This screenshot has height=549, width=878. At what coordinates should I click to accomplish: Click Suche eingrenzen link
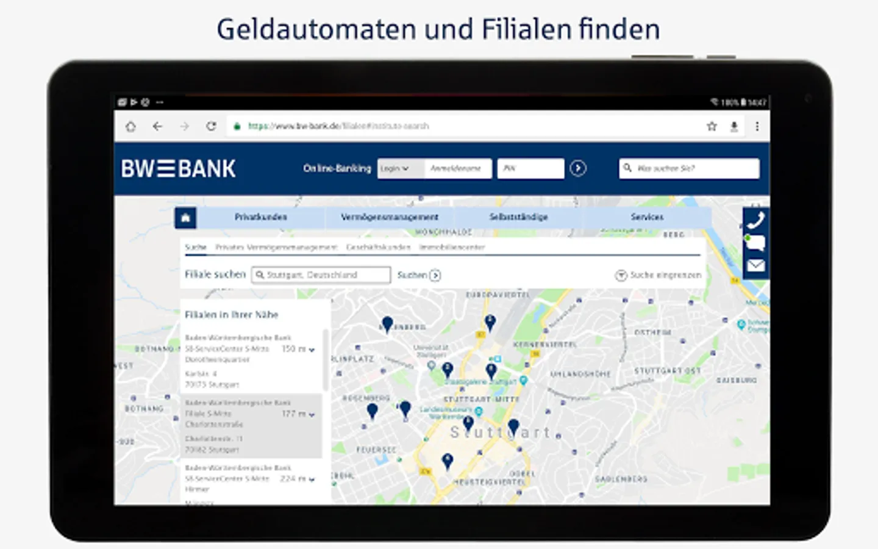click(x=665, y=275)
